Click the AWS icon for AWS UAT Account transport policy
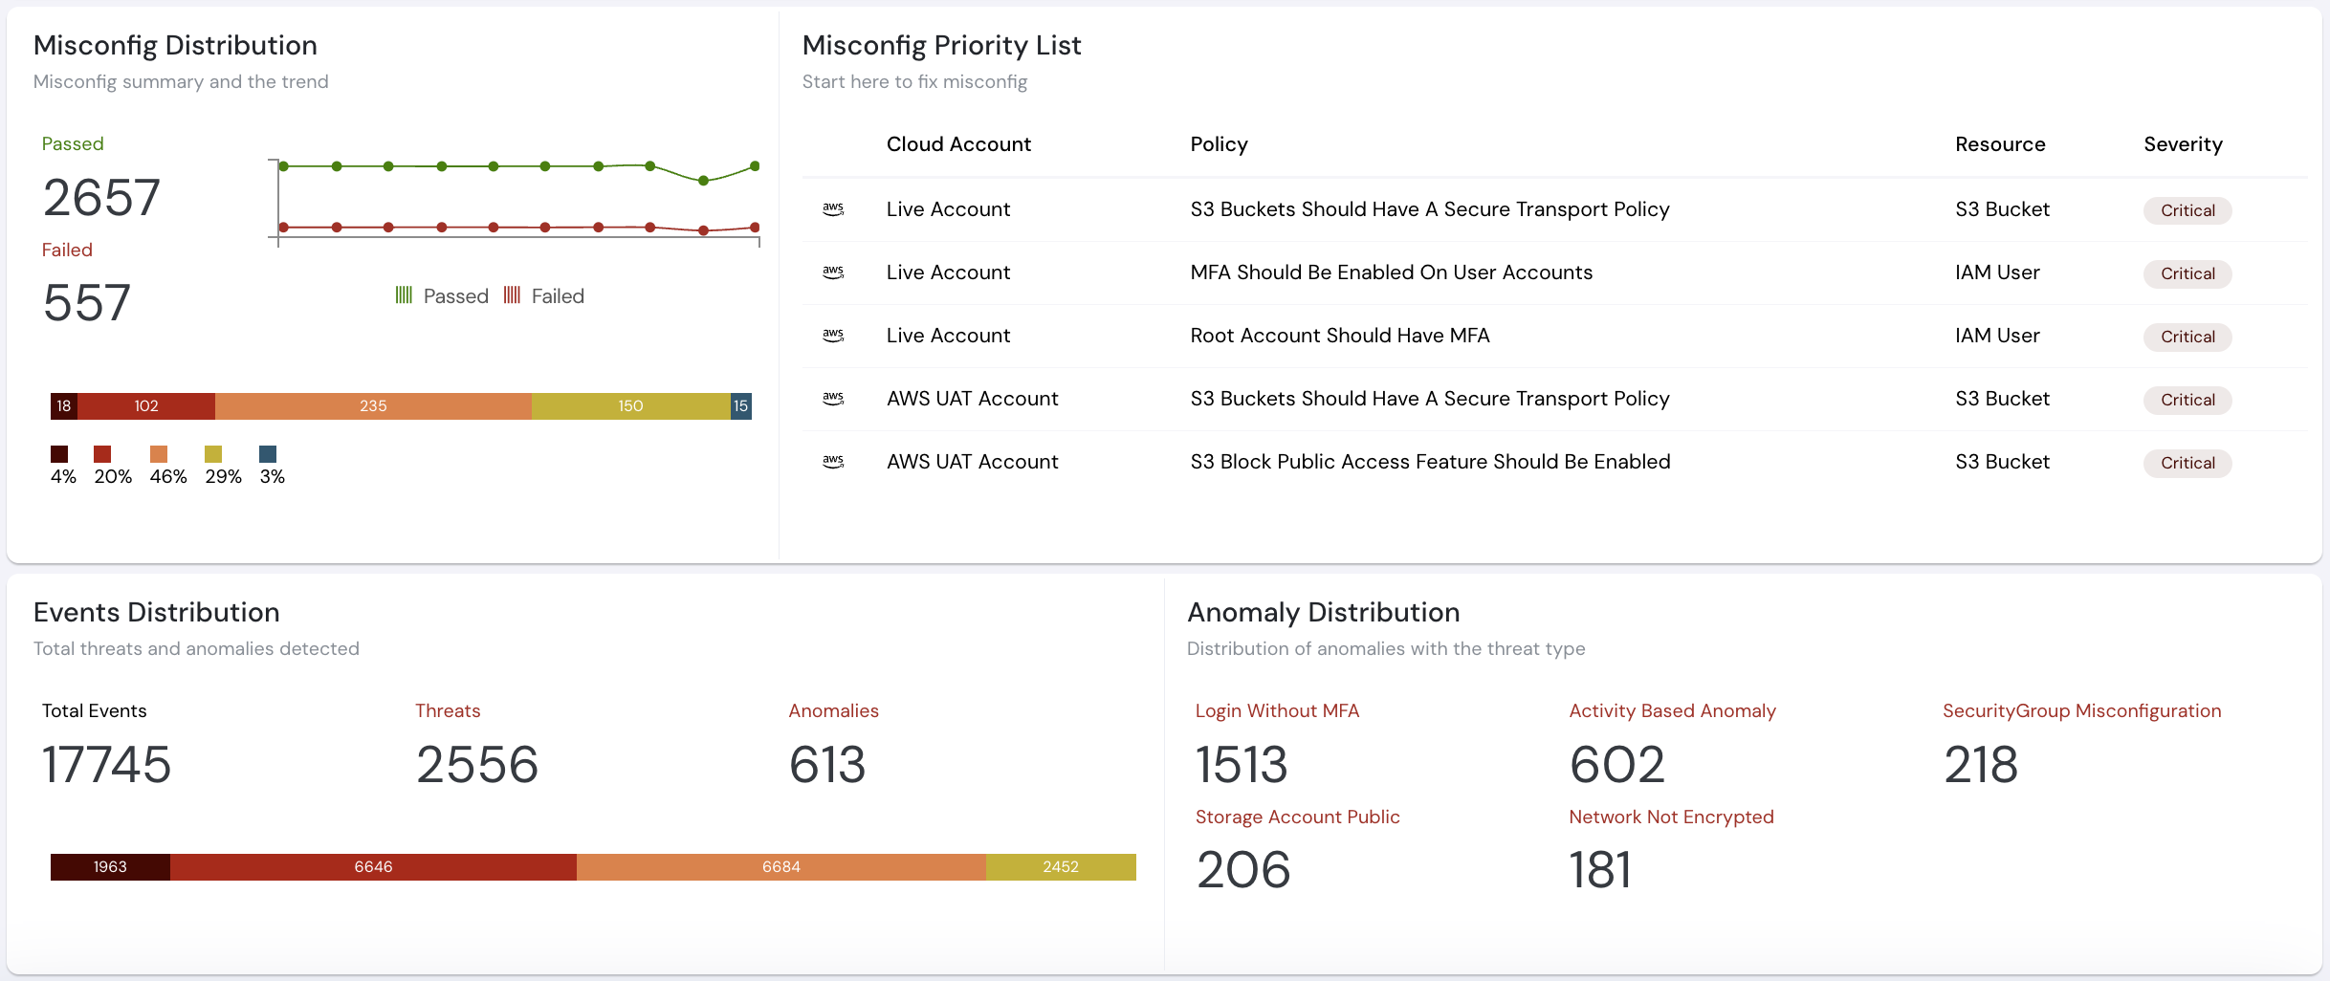2330x981 pixels. pyautogui.click(x=833, y=399)
